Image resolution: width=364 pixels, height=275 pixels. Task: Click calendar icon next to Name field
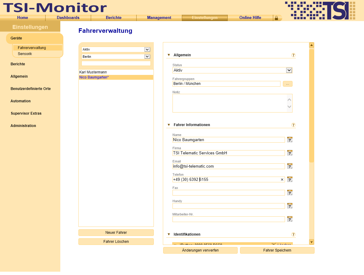290,140
